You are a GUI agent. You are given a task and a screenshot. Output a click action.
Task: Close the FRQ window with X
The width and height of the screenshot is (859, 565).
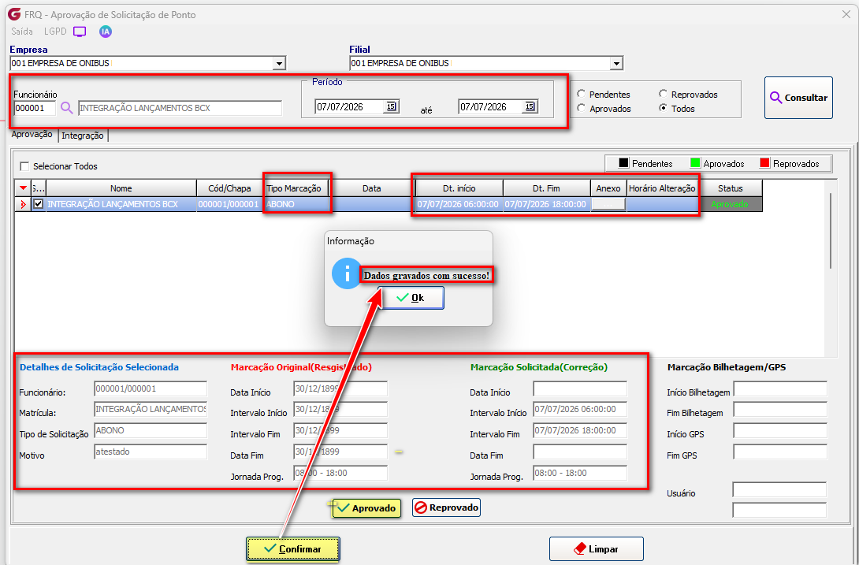[x=846, y=14]
